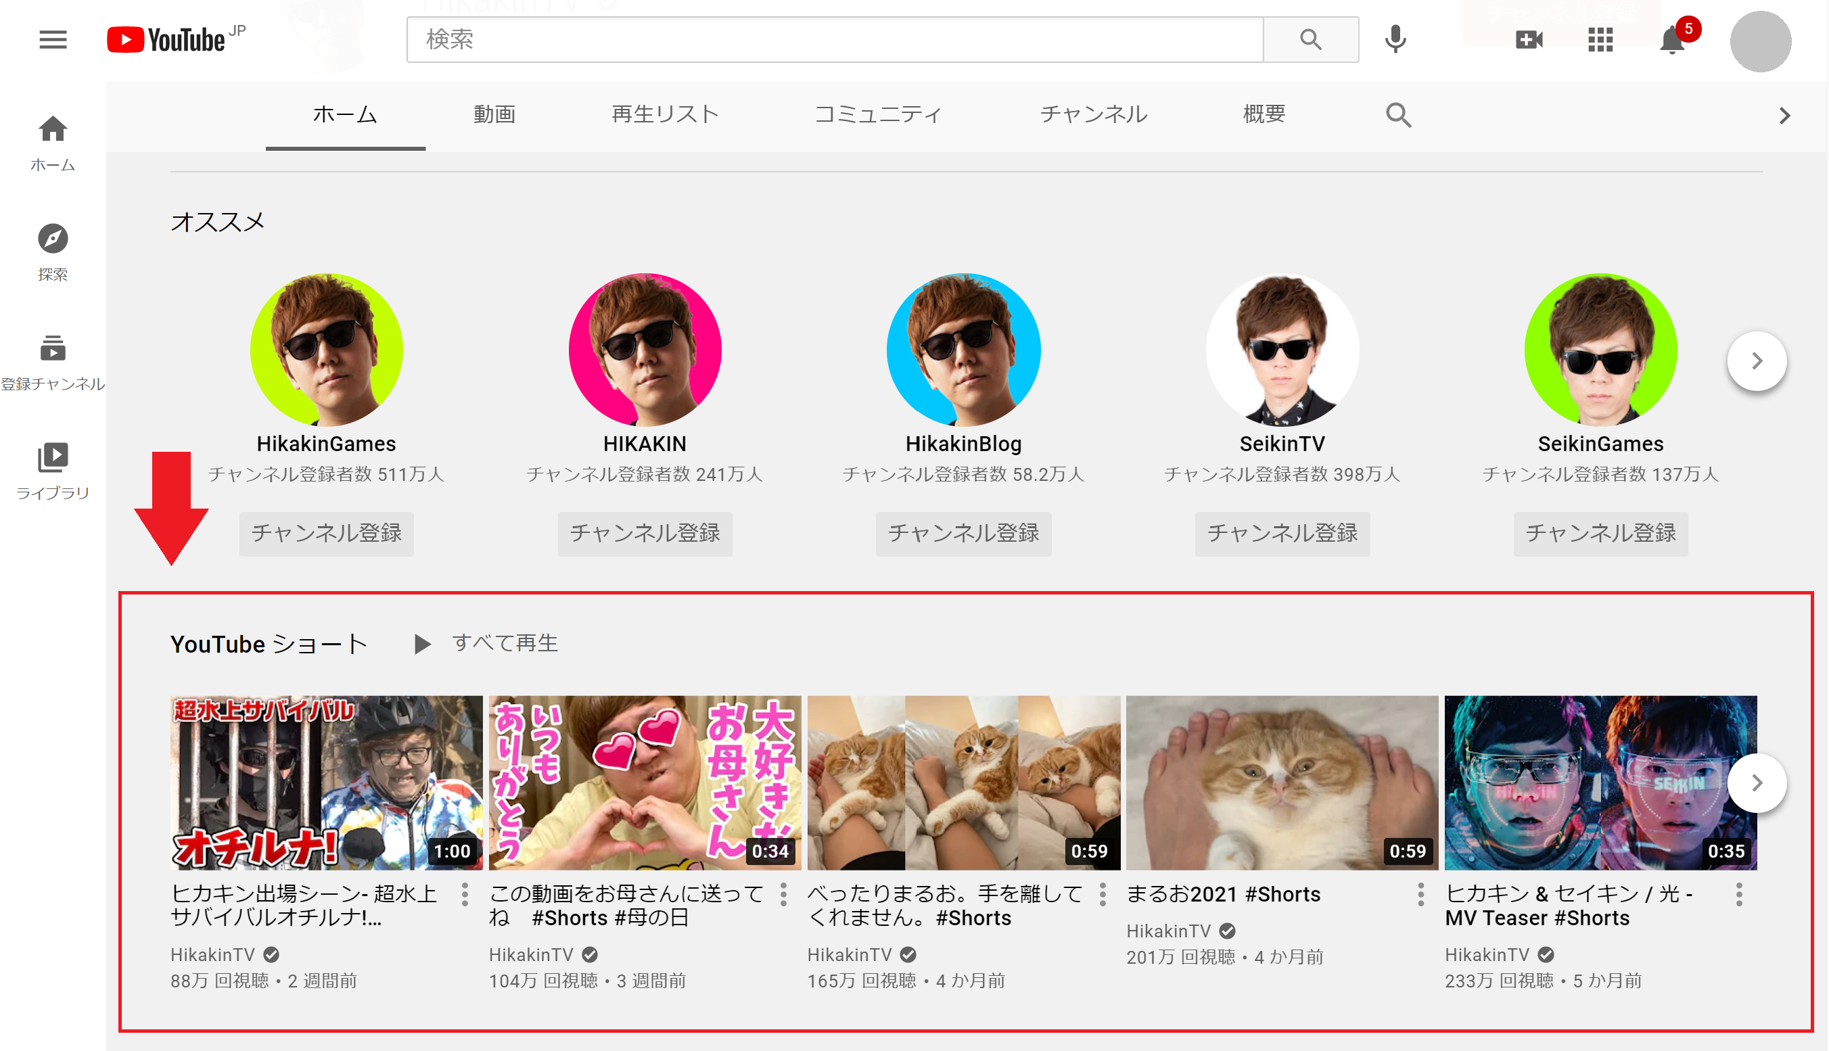Show next recommended channels arrow
The image size is (1829, 1051).
coord(1756,360)
